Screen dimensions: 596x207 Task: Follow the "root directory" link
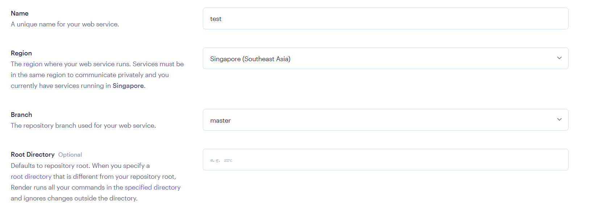(x=31, y=177)
